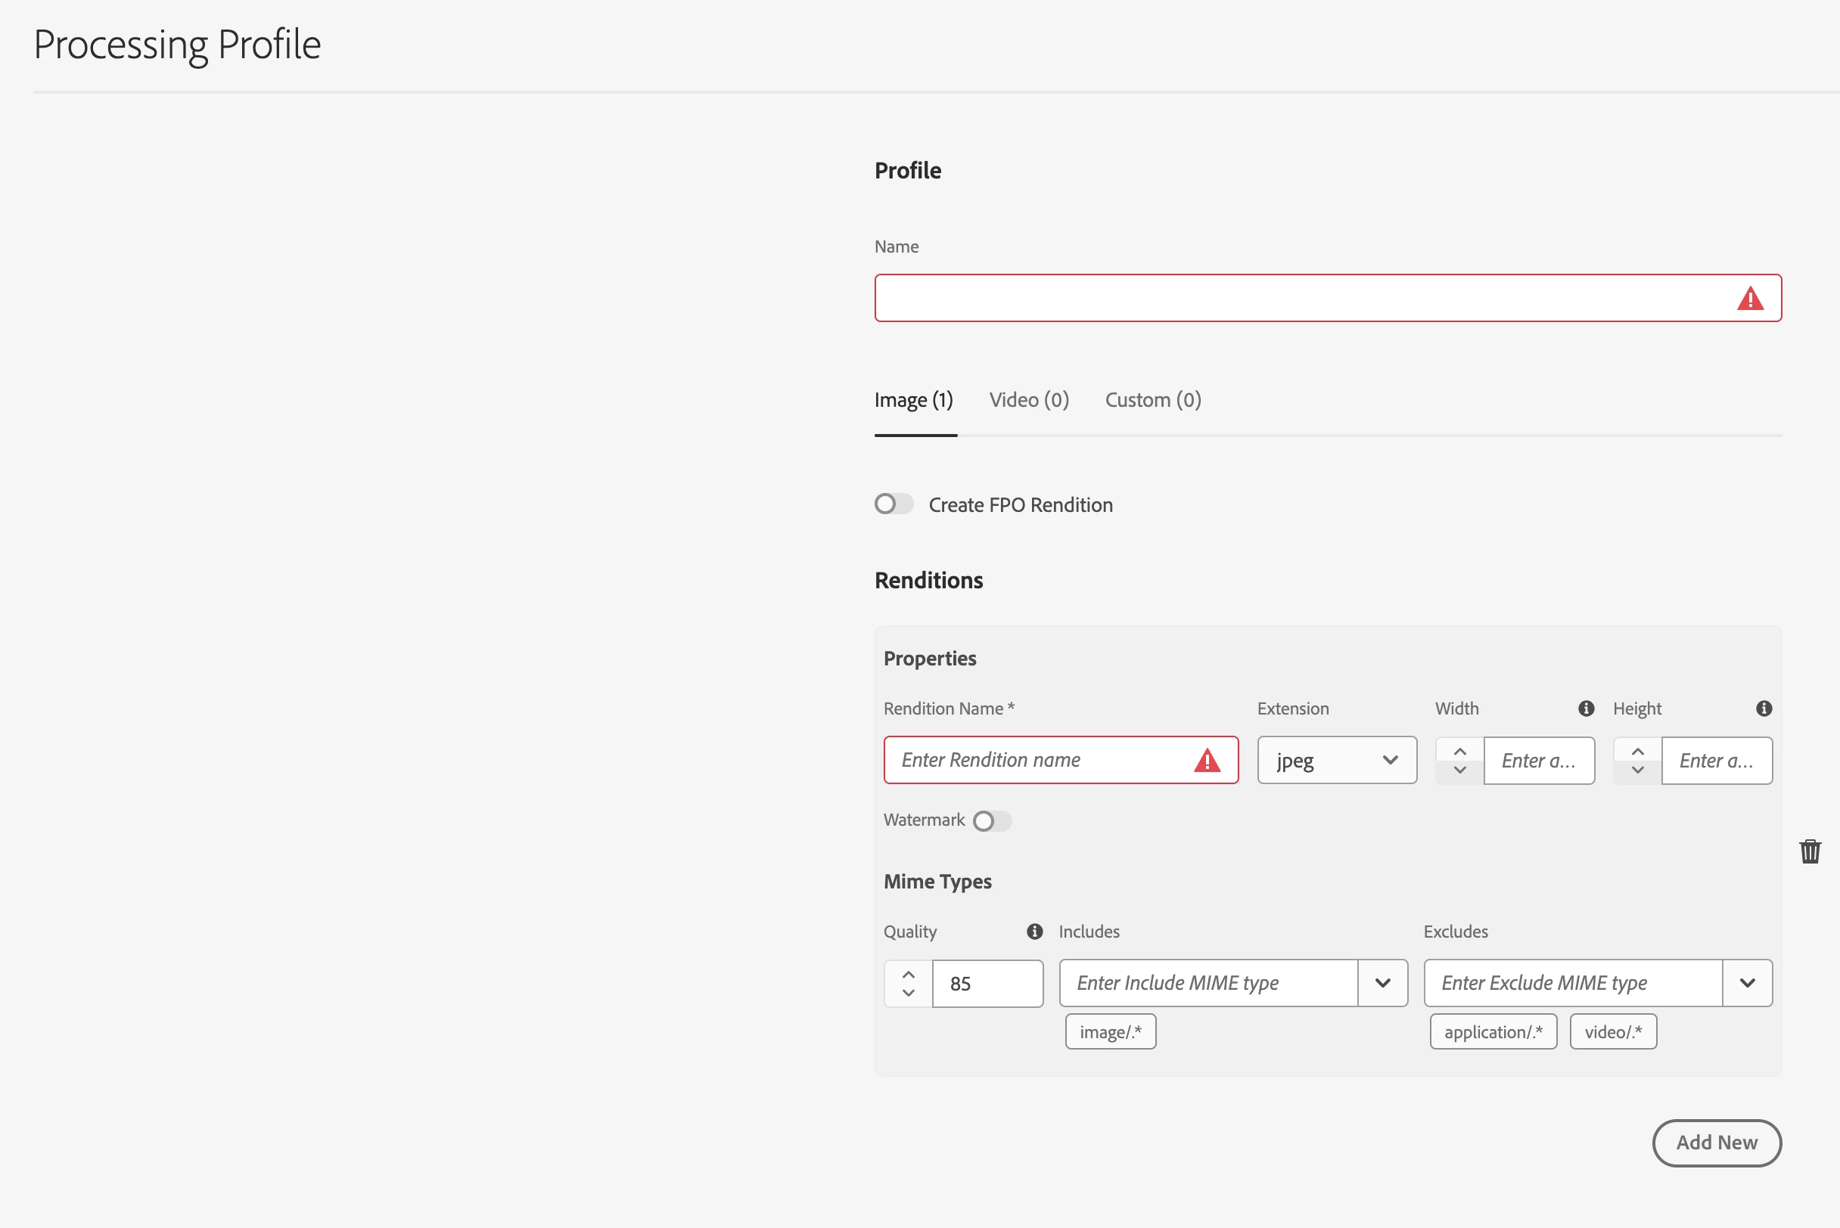This screenshot has width=1840, height=1228.
Task: Click warning icon in the Name field
Action: (1750, 299)
